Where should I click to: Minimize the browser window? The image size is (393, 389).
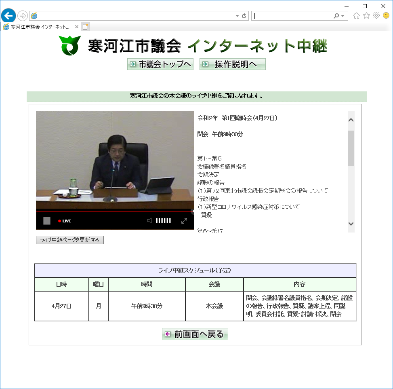pos(347,6)
